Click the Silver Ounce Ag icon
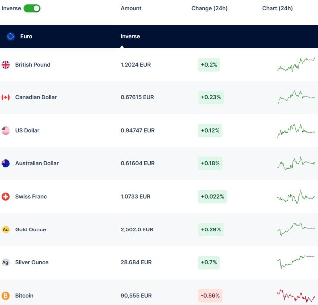The height and width of the screenshot is (305, 318). coord(6,262)
